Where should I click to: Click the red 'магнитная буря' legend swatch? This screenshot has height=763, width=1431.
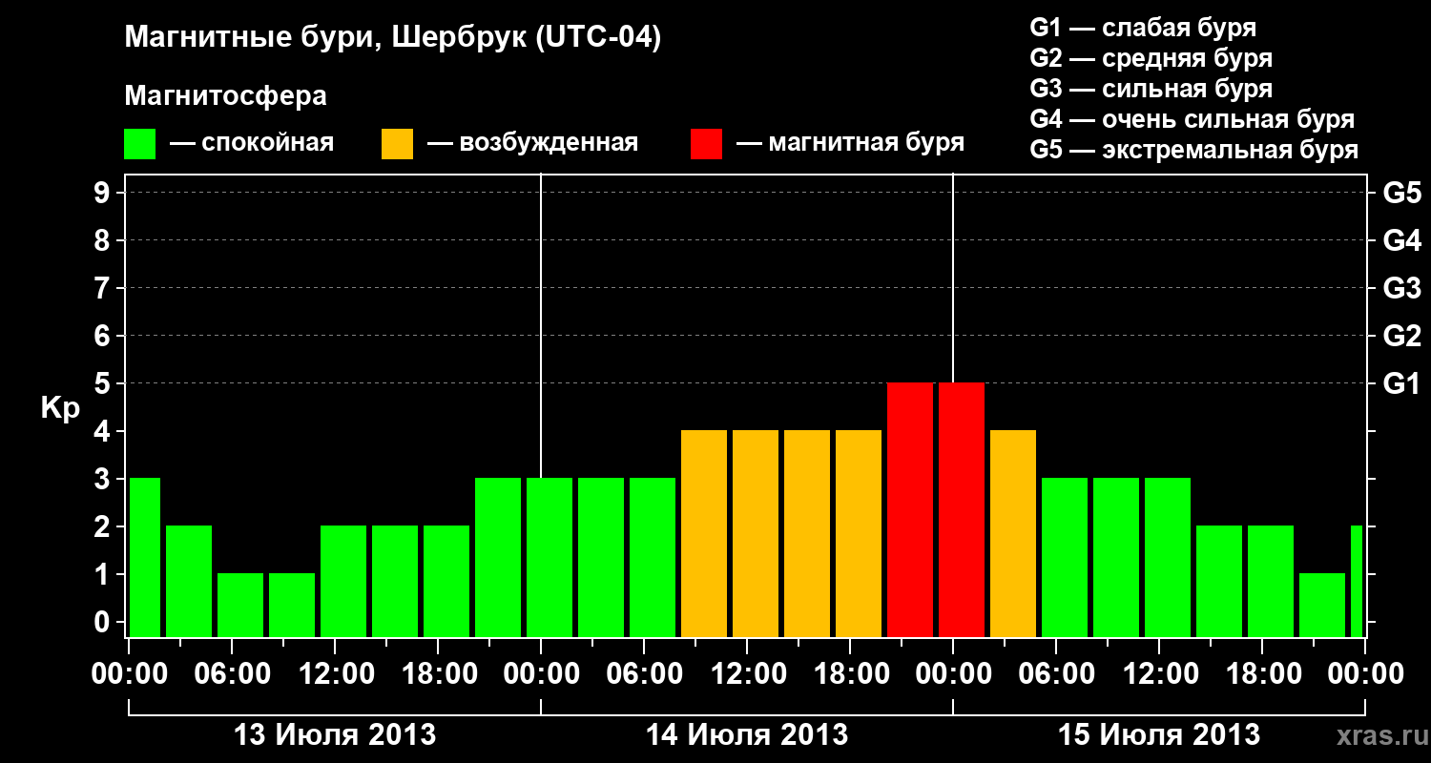706,144
